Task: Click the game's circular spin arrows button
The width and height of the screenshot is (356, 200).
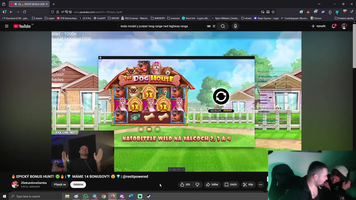Action: pyautogui.click(x=221, y=96)
